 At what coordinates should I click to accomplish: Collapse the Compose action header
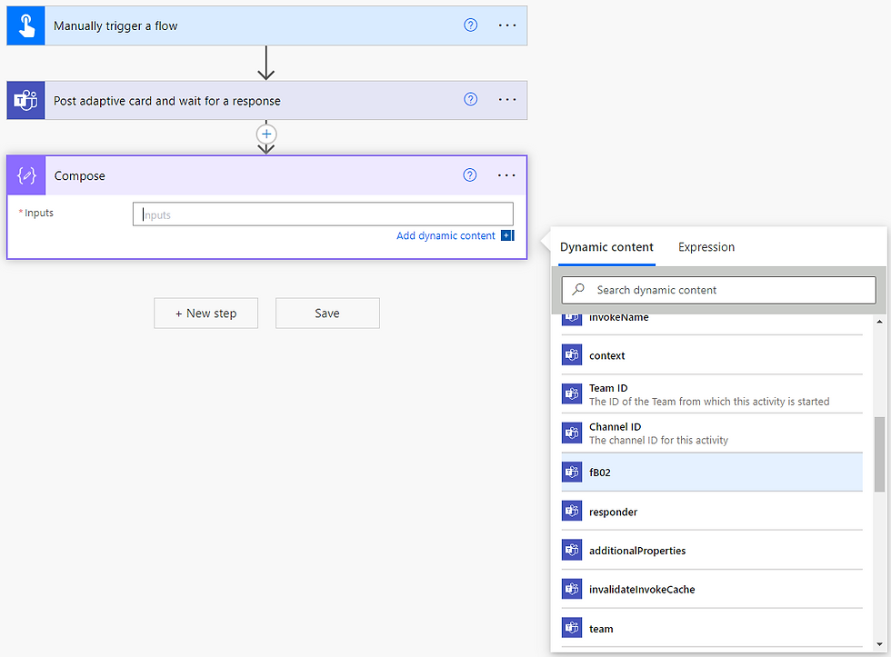(x=267, y=175)
